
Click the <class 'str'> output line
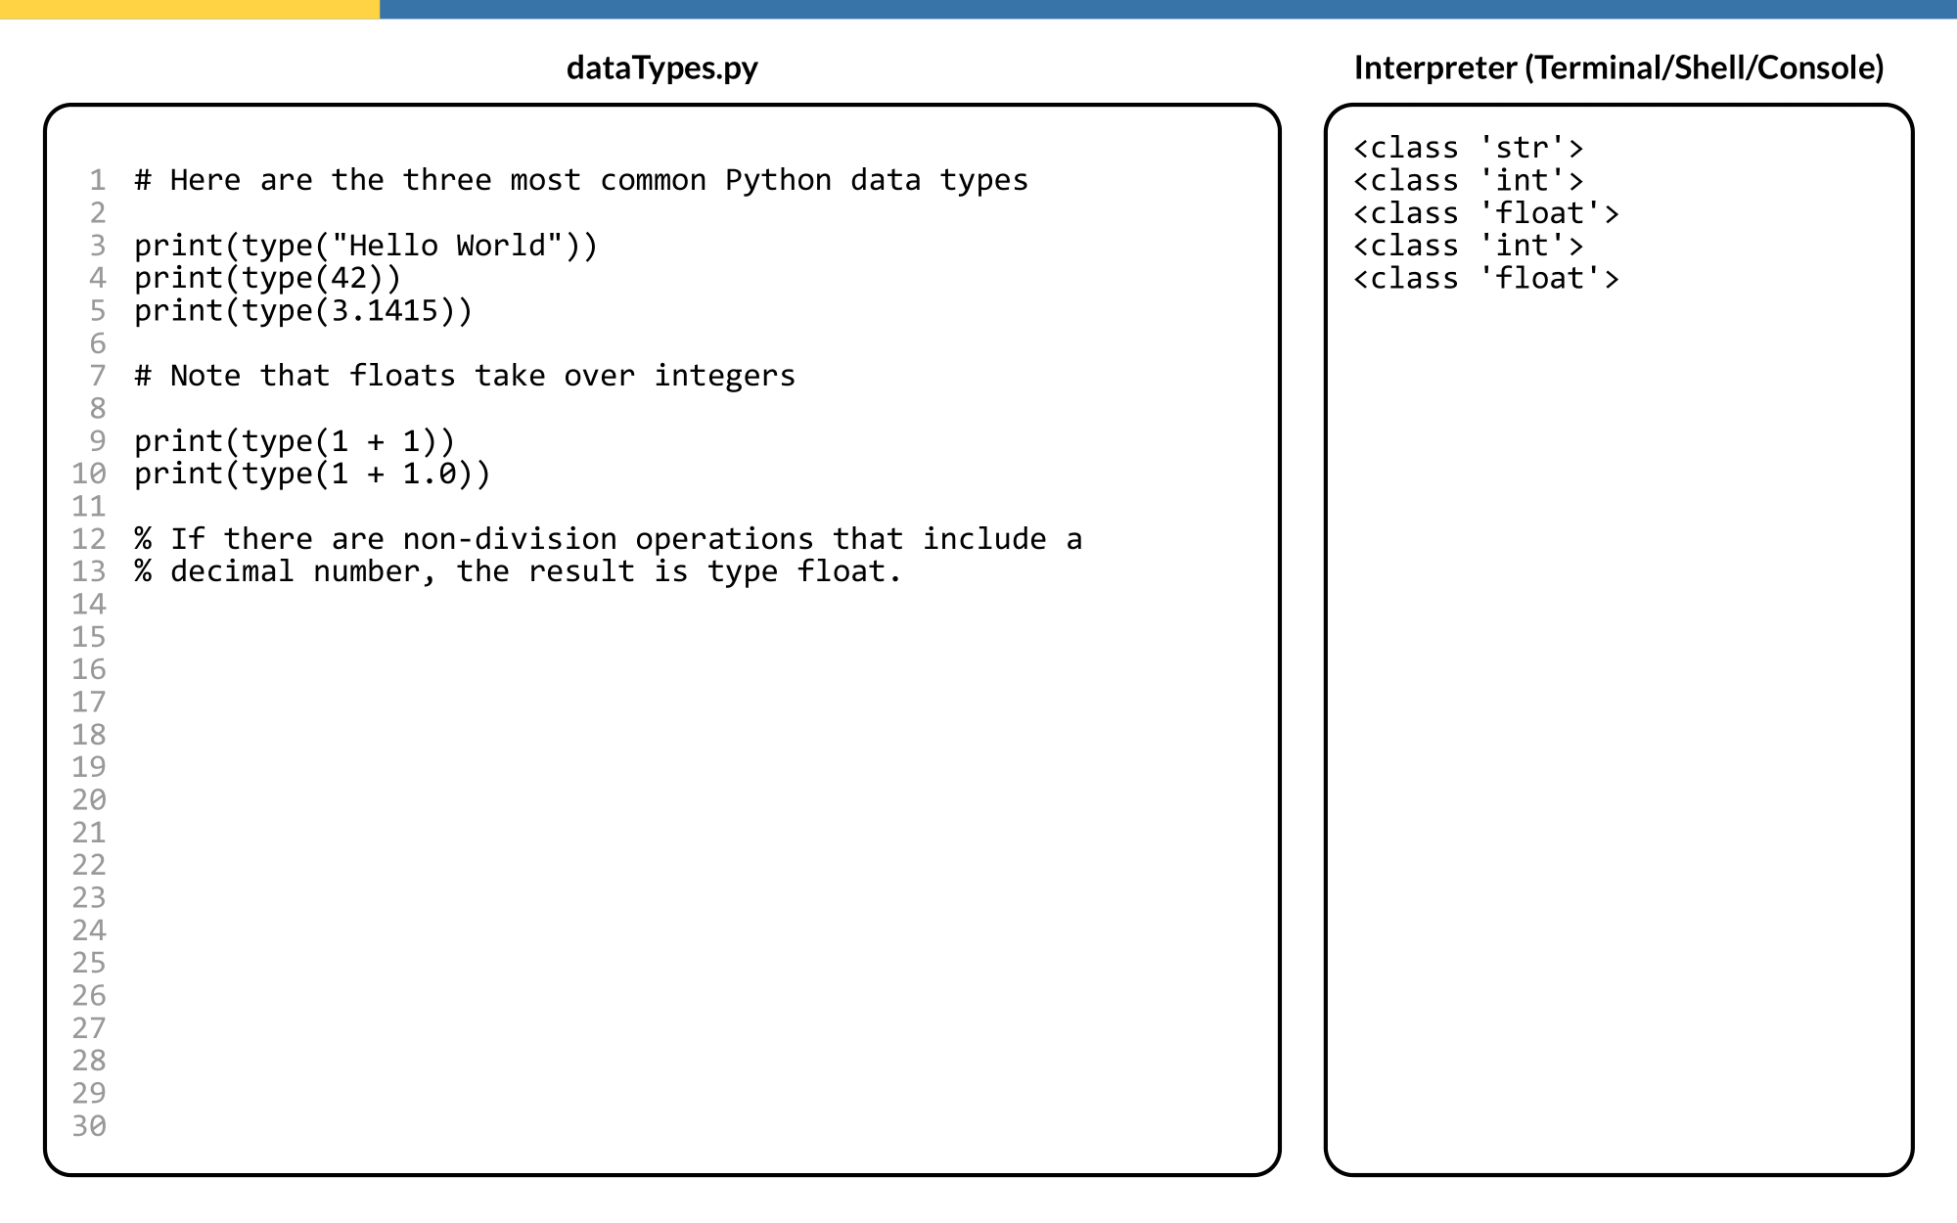(1468, 148)
